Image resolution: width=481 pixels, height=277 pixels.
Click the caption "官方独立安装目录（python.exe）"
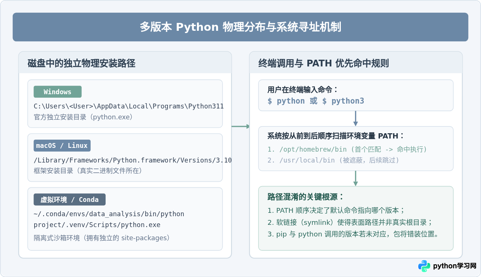tap(83, 117)
